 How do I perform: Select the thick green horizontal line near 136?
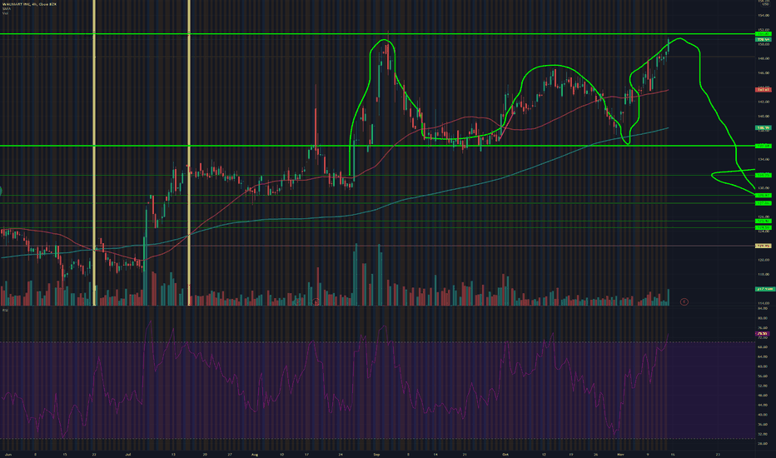coord(376,146)
